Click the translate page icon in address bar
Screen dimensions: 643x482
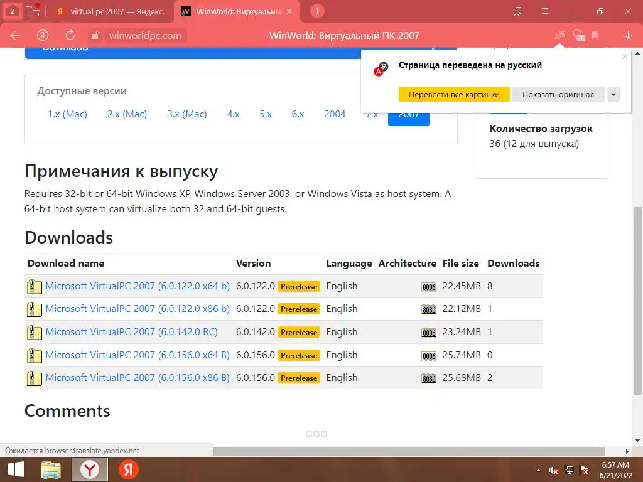[559, 36]
